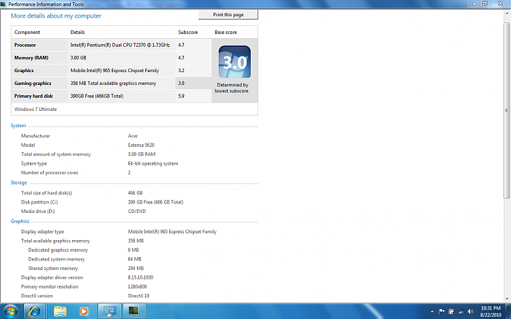
Task: Open the Windows Start menu orb
Action: coord(11,312)
